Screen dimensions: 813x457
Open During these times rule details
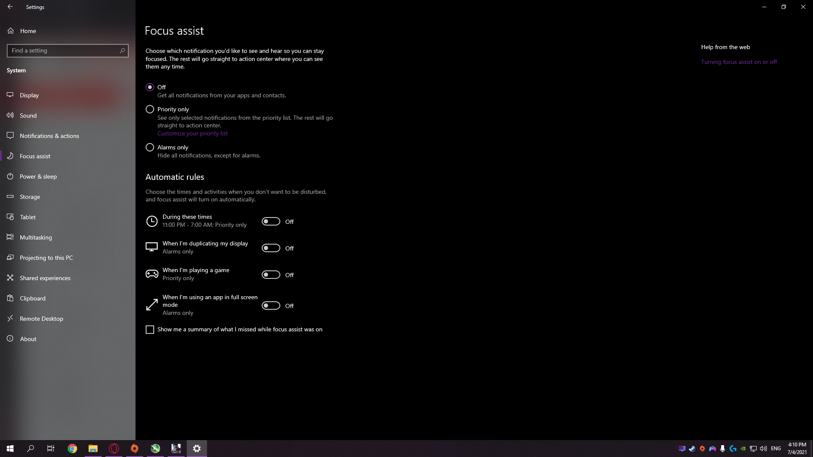coord(205,221)
